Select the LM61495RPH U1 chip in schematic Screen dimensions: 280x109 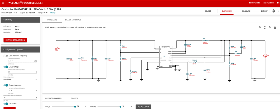(166, 57)
